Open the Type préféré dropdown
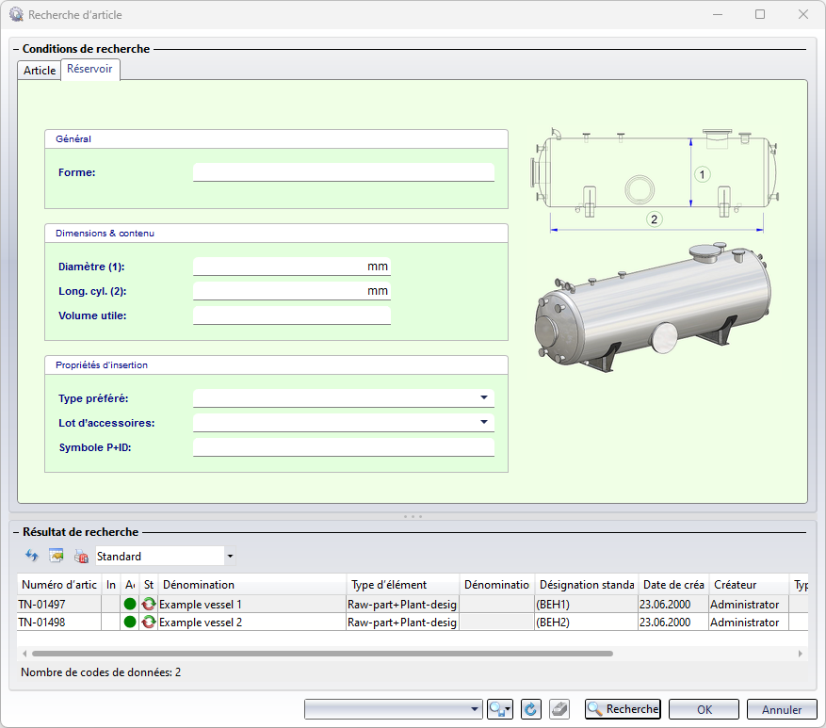 (x=483, y=398)
